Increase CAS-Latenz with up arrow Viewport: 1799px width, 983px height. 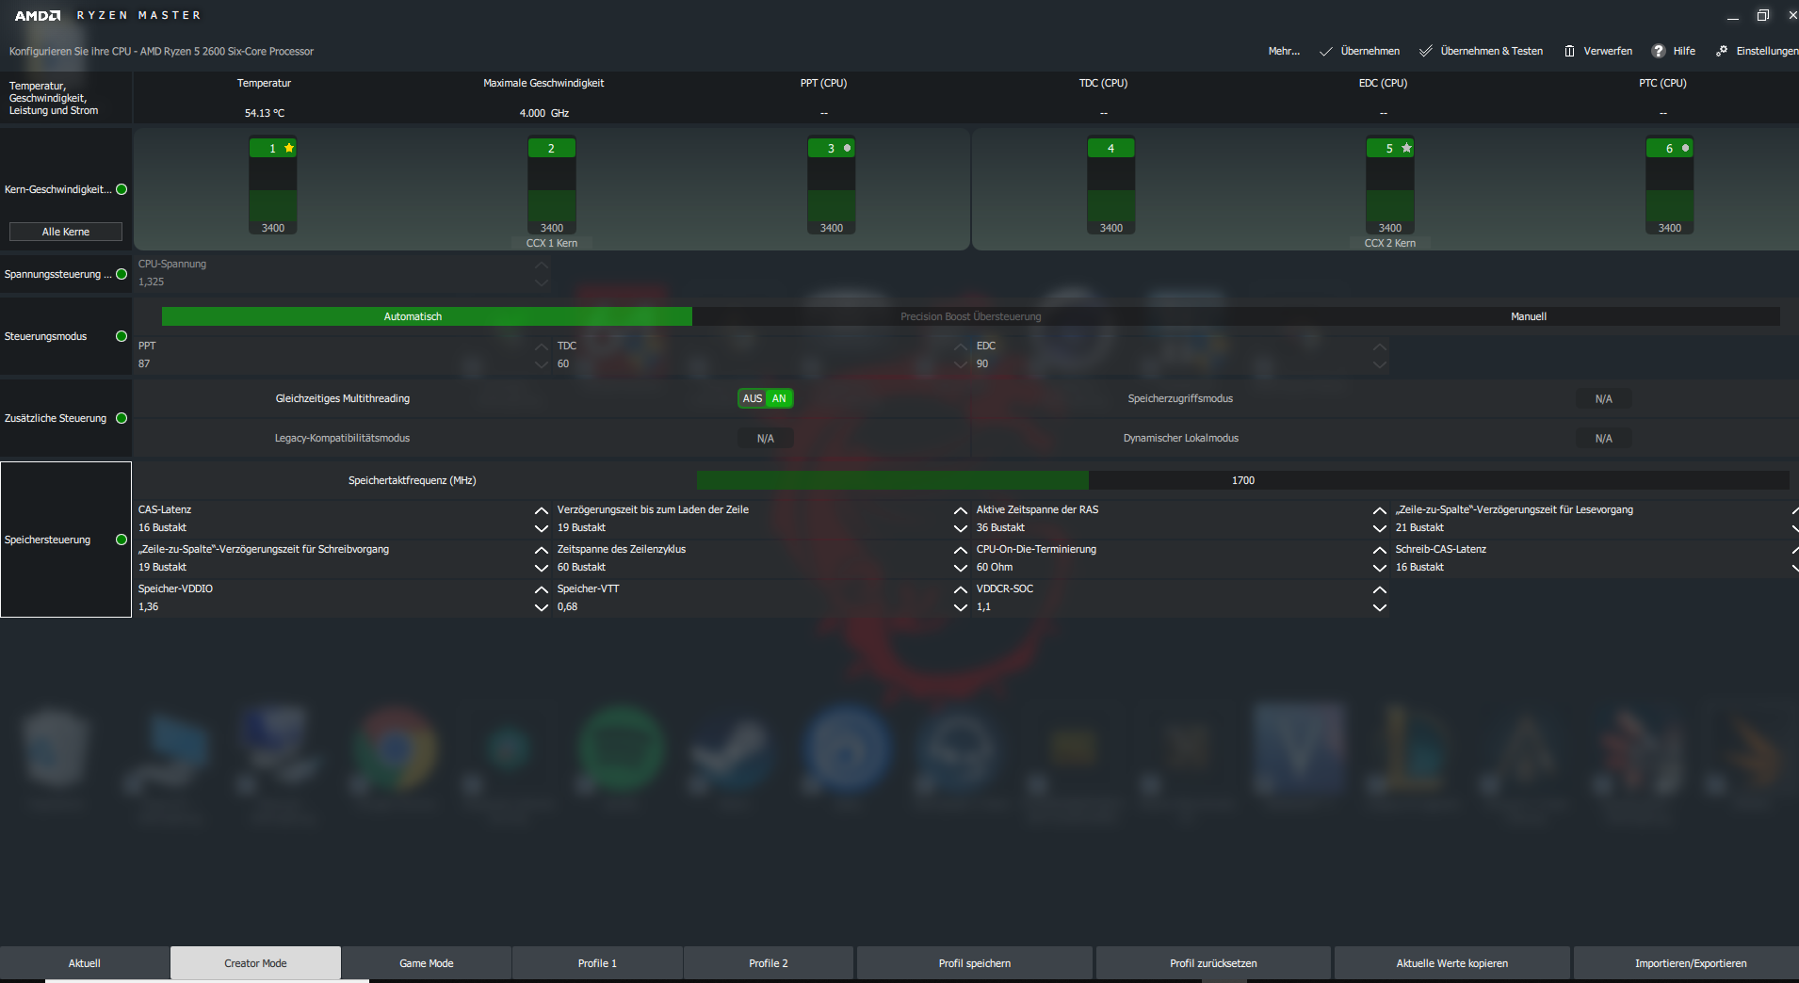point(542,510)
